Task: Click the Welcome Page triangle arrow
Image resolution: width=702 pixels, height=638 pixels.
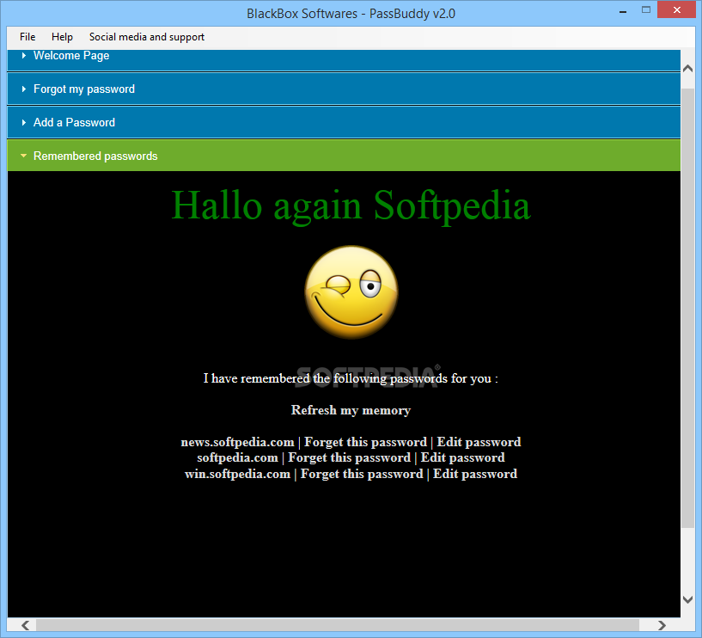Action: click(x=24, y=55)
